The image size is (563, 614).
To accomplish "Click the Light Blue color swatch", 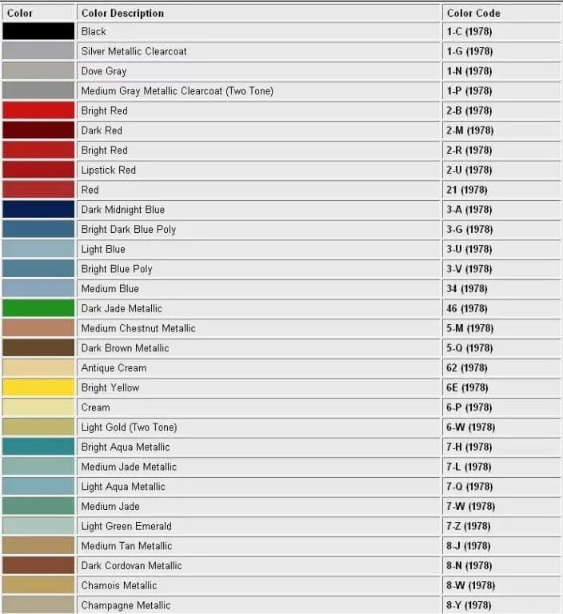I will click(x=38, y=249).
